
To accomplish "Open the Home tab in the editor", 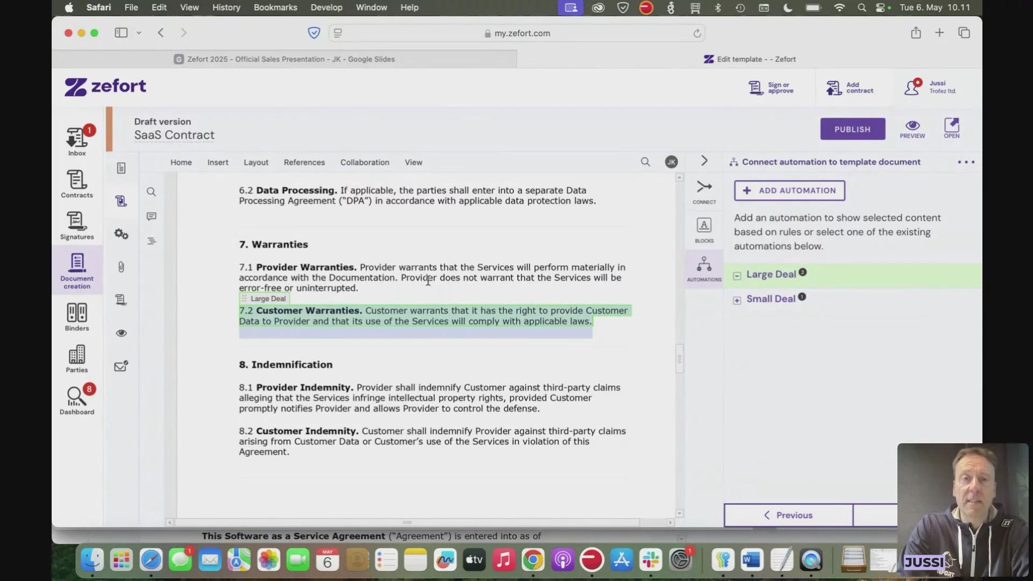I will 181,162.
